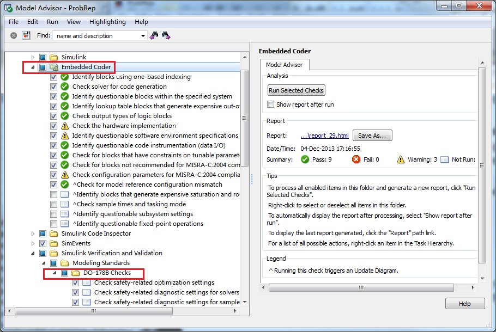Click the stop analysis icon in toolbar
The height and width of the screenshot is (332, 496).
(x=14, y=35)
